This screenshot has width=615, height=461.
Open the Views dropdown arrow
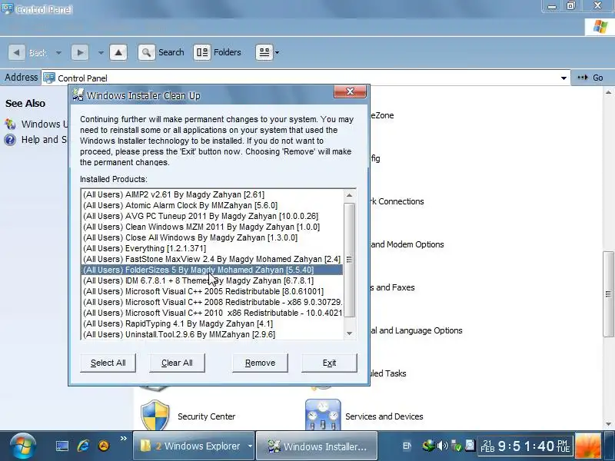[x=277, y=52]
